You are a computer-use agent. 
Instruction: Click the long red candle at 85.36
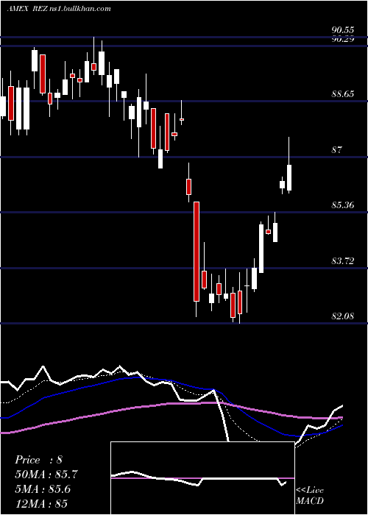pyautogui.click(x=197, y=252)
